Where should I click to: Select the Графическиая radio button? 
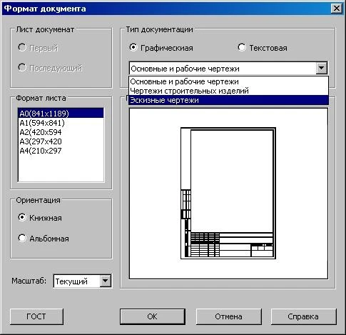click(x=133, y=47)
